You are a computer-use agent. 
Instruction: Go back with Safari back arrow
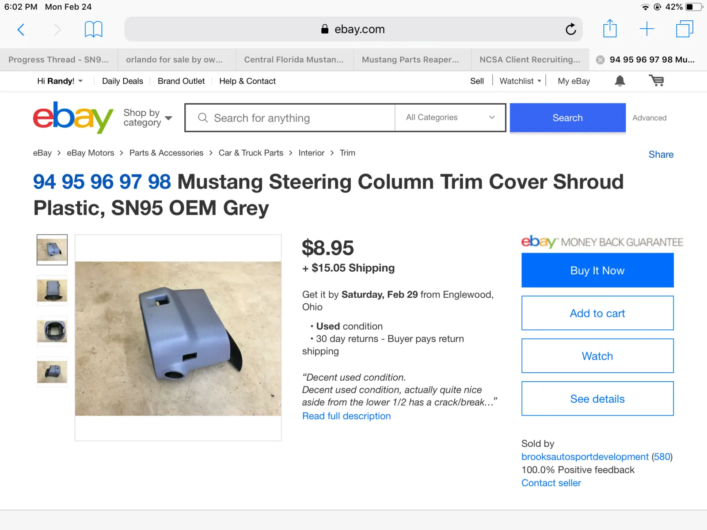pos(20,30)
